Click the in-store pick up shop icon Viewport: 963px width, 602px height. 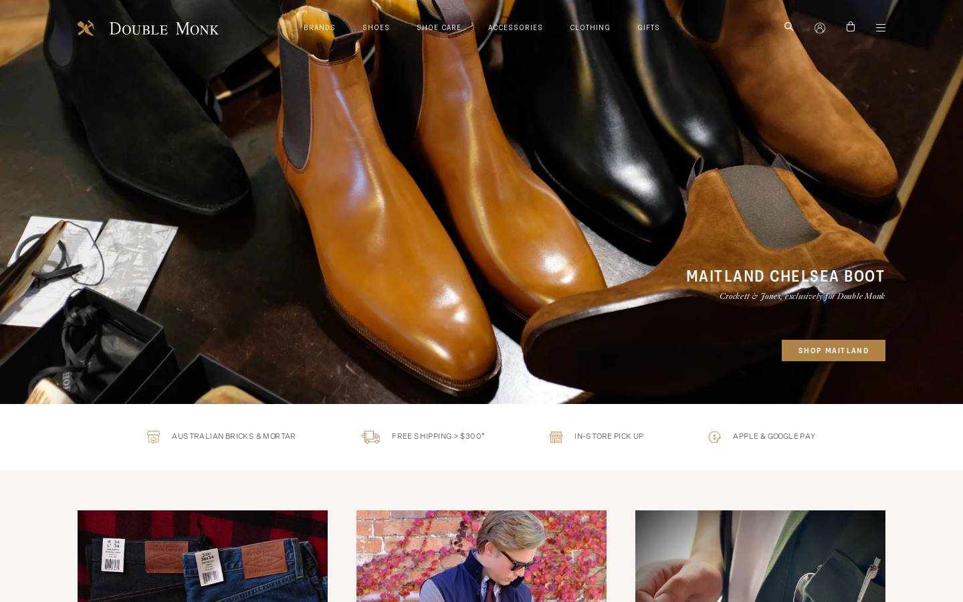point(556,437)
